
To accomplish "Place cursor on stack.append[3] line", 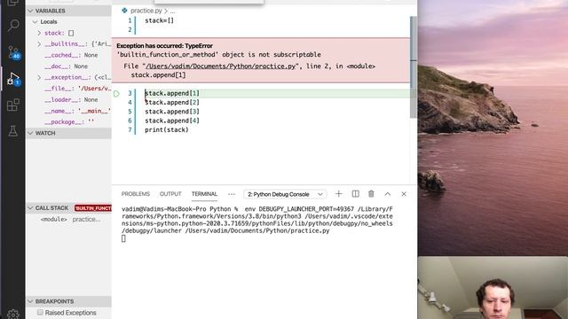I will (172, 112).
